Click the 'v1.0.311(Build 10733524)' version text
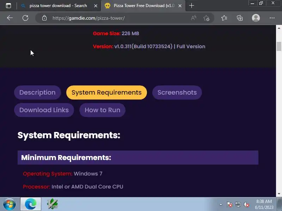 (x=143, y=46)
